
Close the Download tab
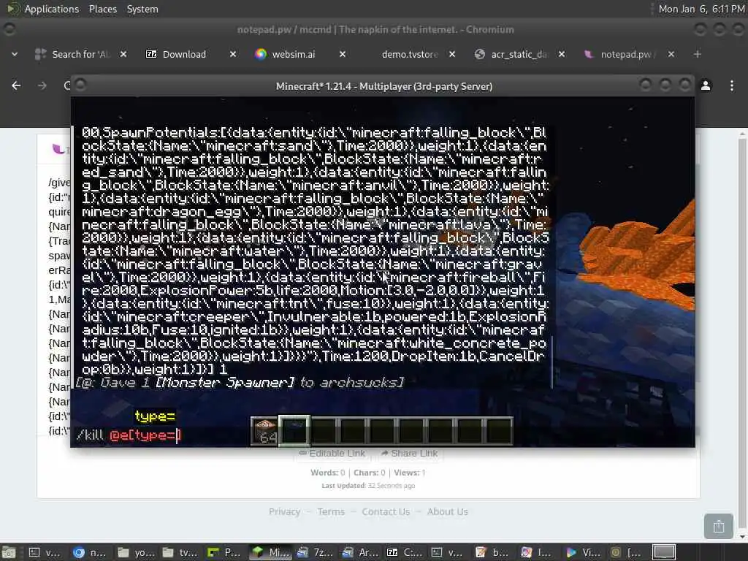(x=233, y=54)
